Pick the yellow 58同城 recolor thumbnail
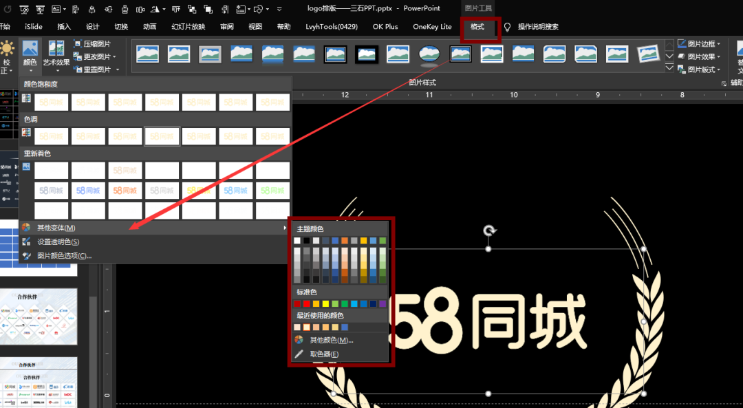This screenshot has height=408, width=743. point(199,191)
